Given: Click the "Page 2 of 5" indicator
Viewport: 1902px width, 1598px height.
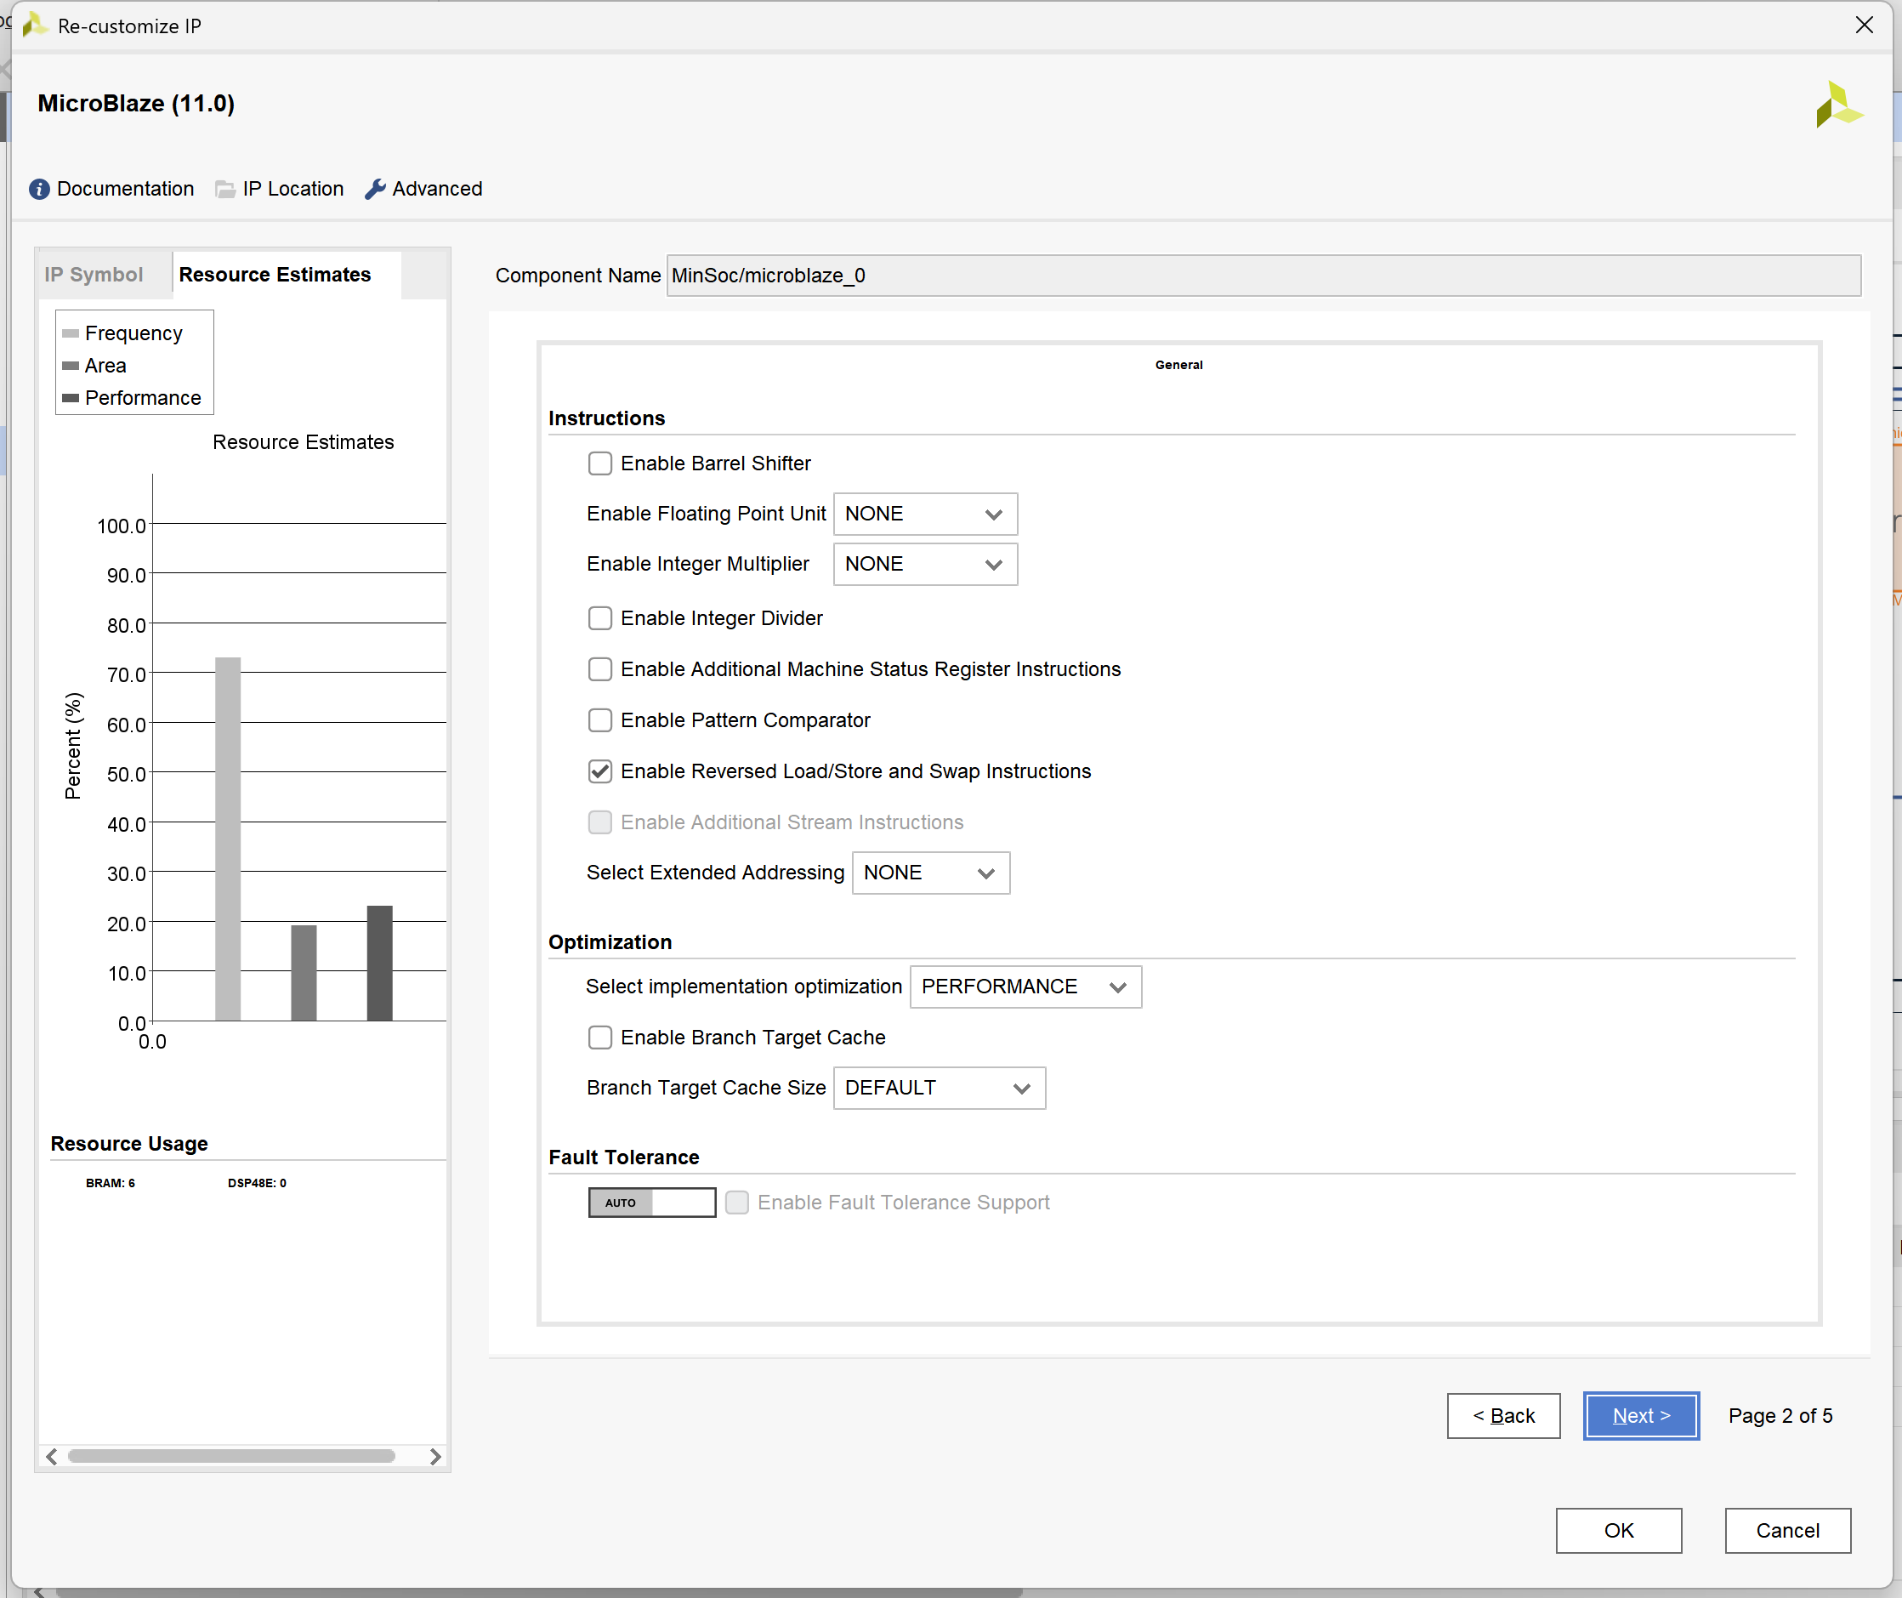Looking at the screenshot, I should [1780, 1416].
